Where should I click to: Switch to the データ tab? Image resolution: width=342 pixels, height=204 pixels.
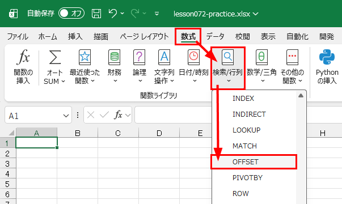[216, 36]
